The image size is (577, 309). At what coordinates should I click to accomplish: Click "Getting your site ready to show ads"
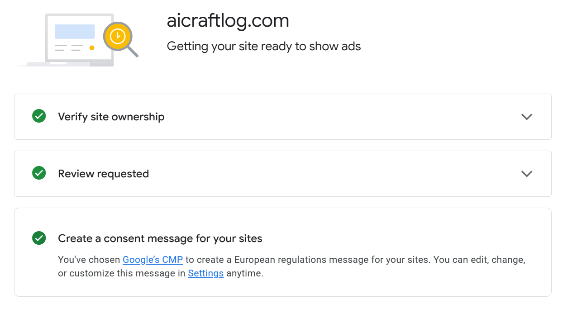(263, 46)
